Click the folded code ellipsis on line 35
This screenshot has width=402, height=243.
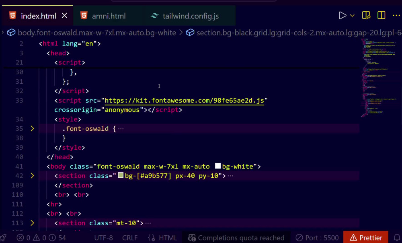tap(121, 129)
